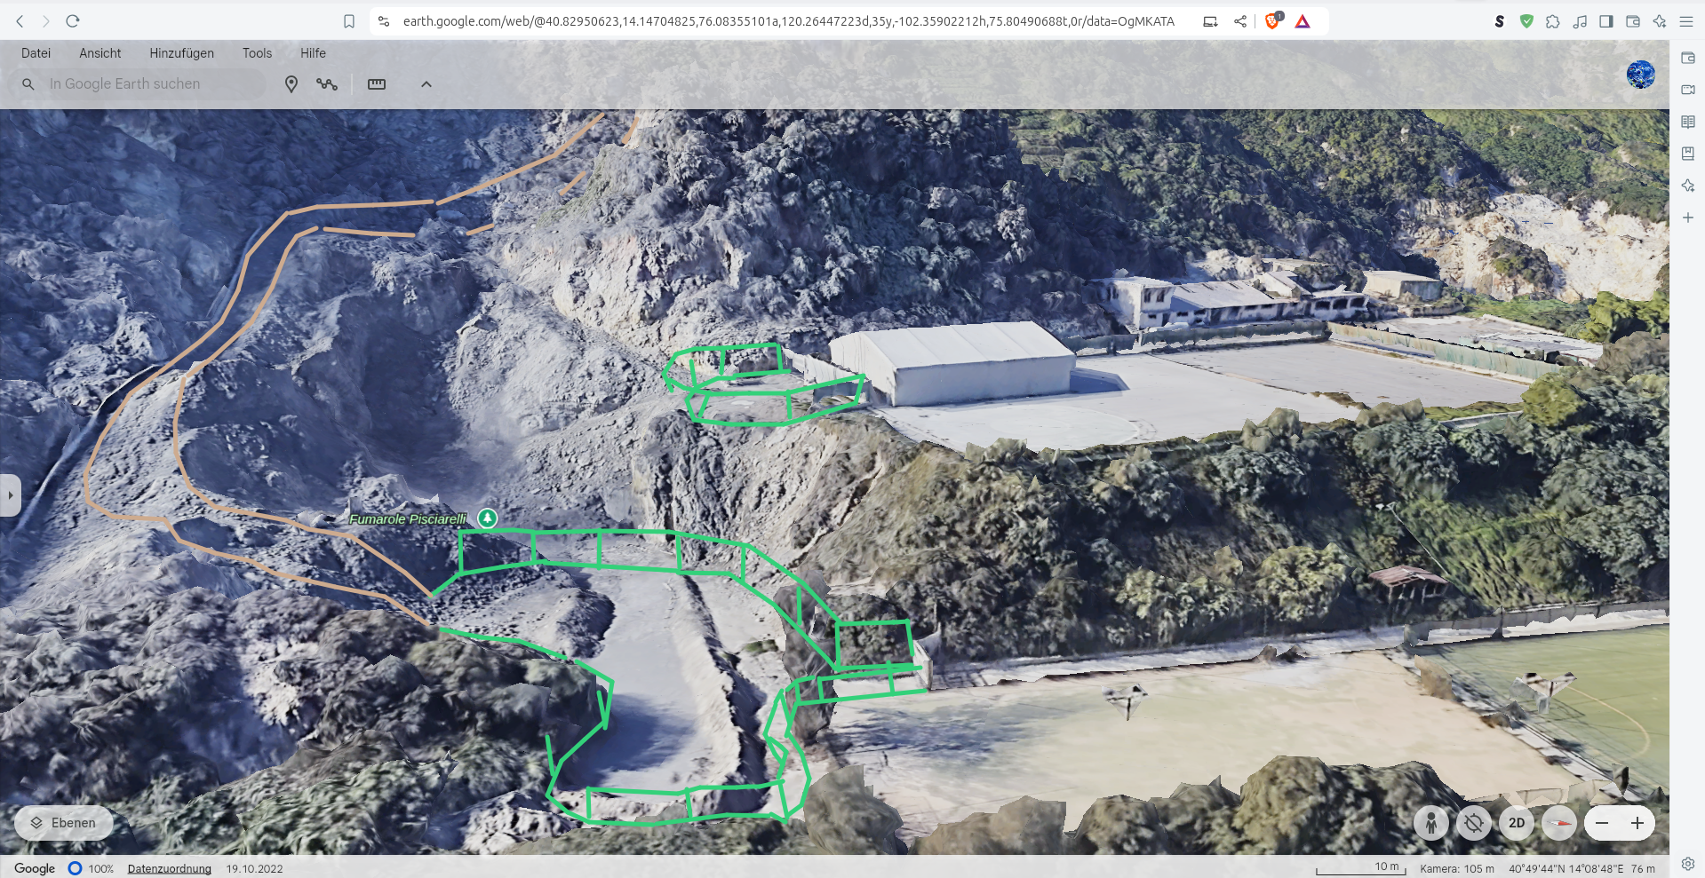Screen dimensions: 1705x878
Task: Click the earth.google.com address bar URL
Action: point(788,21)
